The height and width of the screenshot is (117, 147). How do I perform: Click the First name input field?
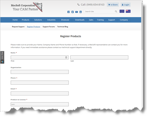click(40, 57)
